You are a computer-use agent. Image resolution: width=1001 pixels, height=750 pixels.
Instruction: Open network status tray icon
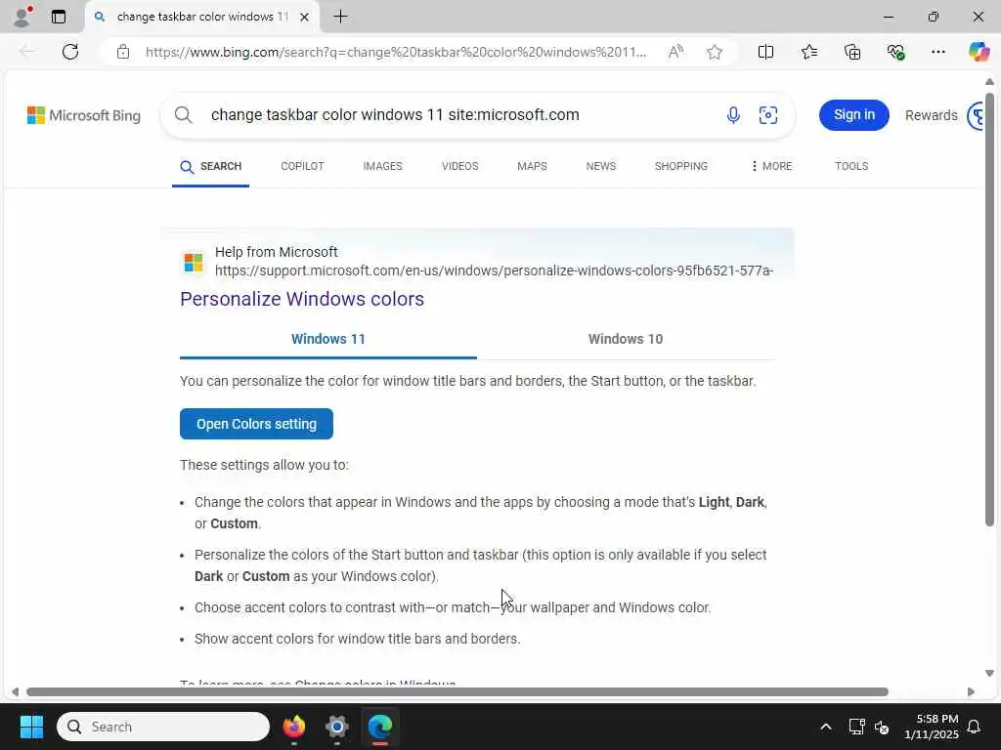856,727
